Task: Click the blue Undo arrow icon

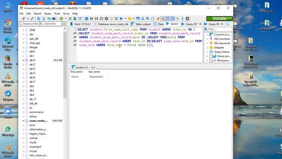Action: pyautogui.click(x=49, y=19)
